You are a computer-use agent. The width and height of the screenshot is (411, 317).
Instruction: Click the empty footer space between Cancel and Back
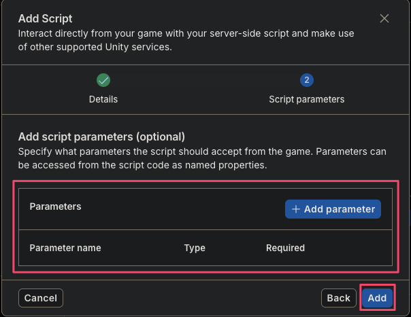pos(192,298)
